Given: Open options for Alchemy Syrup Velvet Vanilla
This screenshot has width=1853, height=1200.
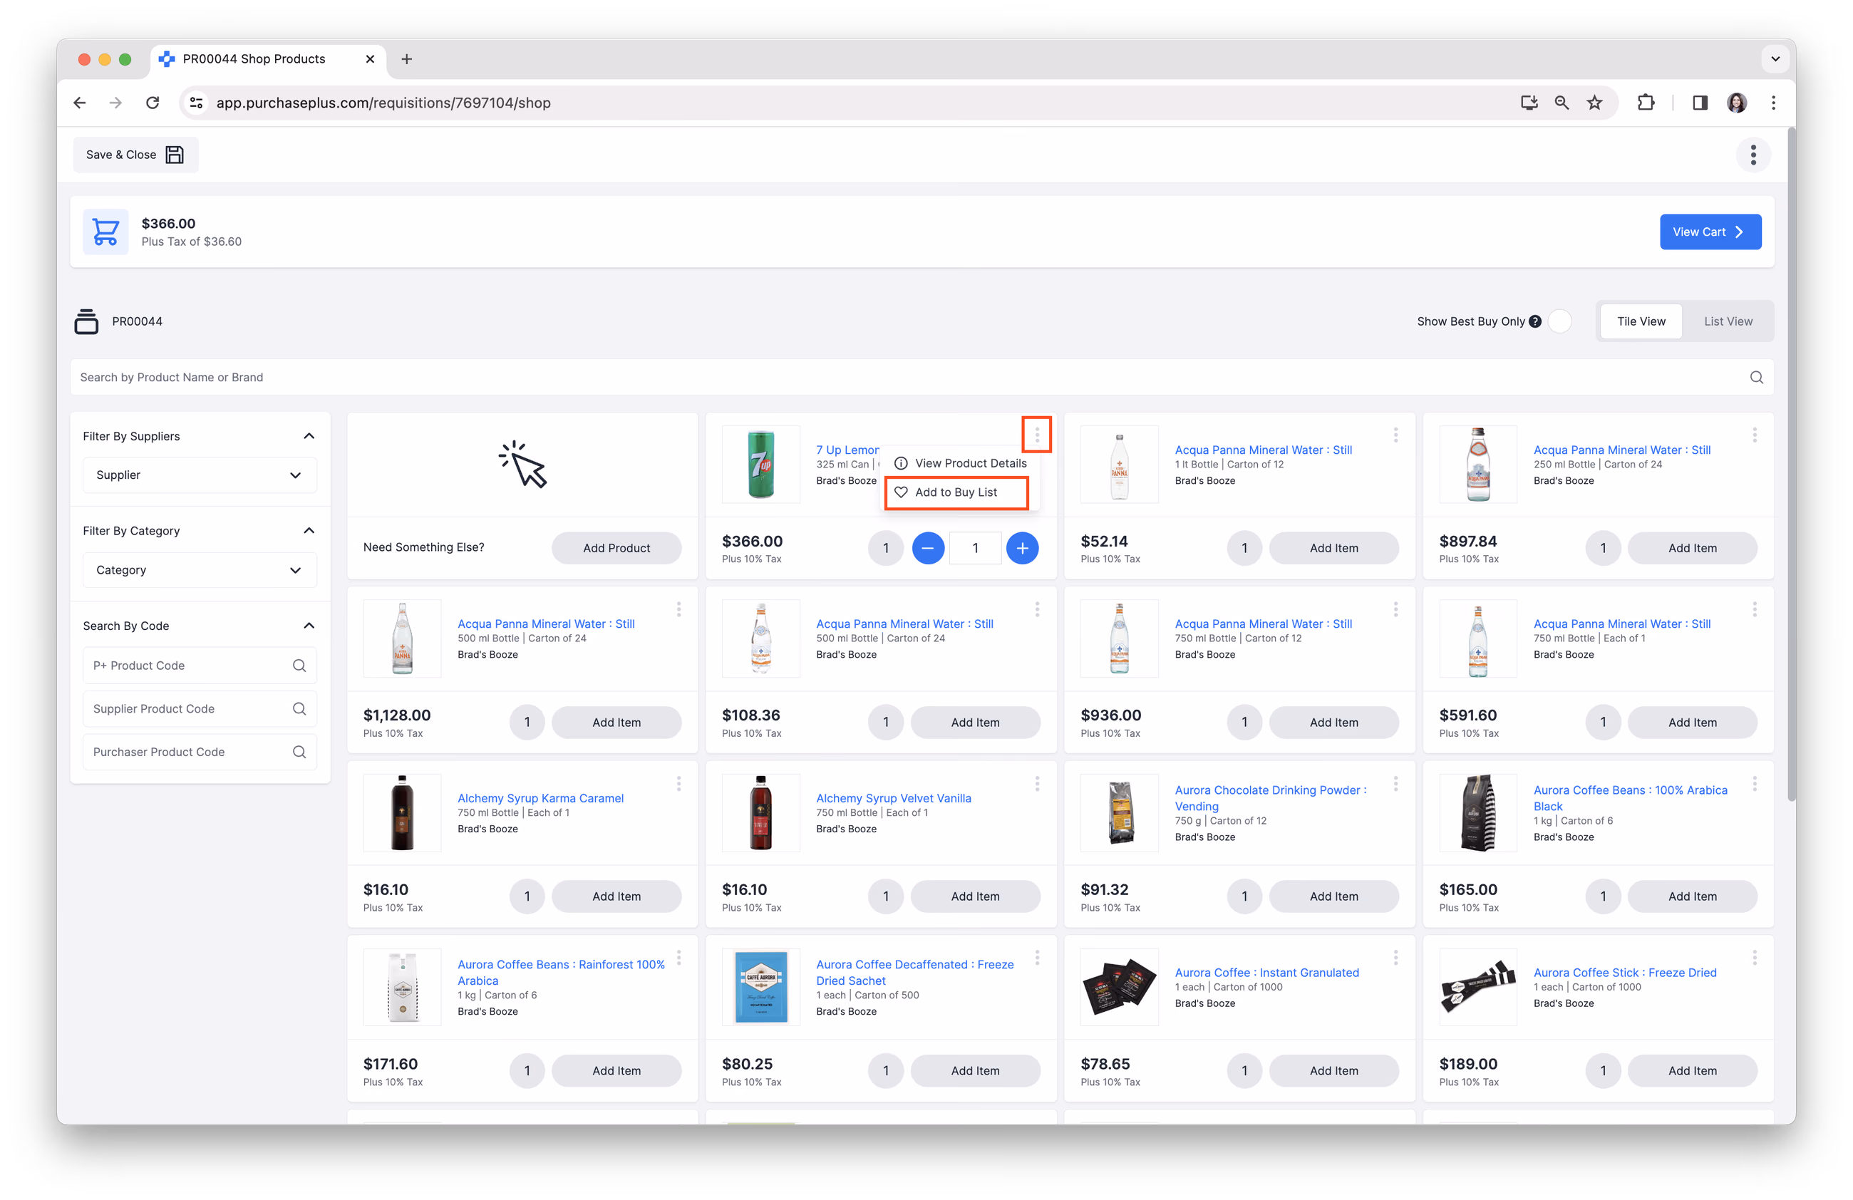Looking at the screenshot, I should (1037, 784).
